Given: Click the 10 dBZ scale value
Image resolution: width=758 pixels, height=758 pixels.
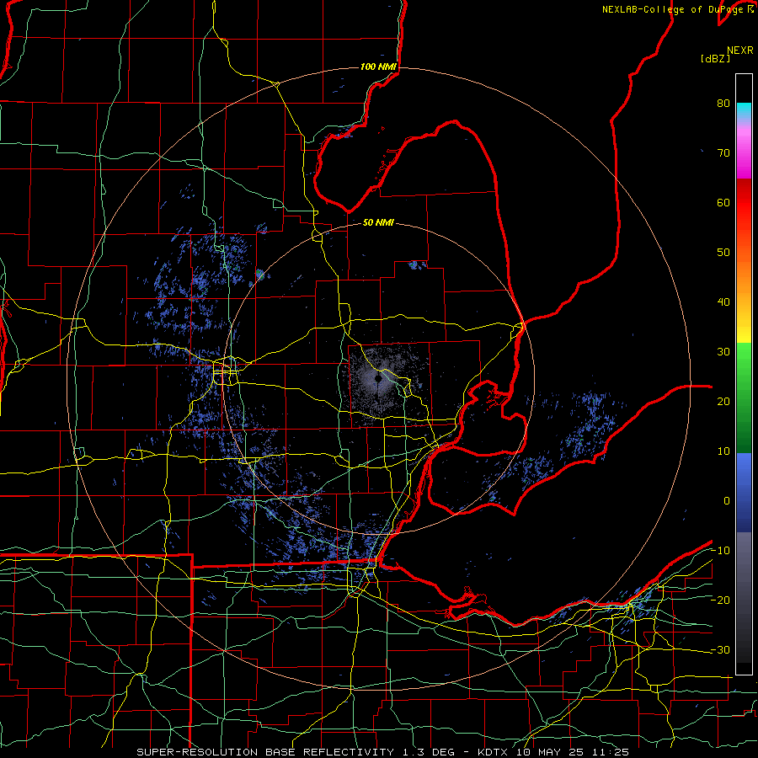Looking at the screenshot, I should coord(723,451).
